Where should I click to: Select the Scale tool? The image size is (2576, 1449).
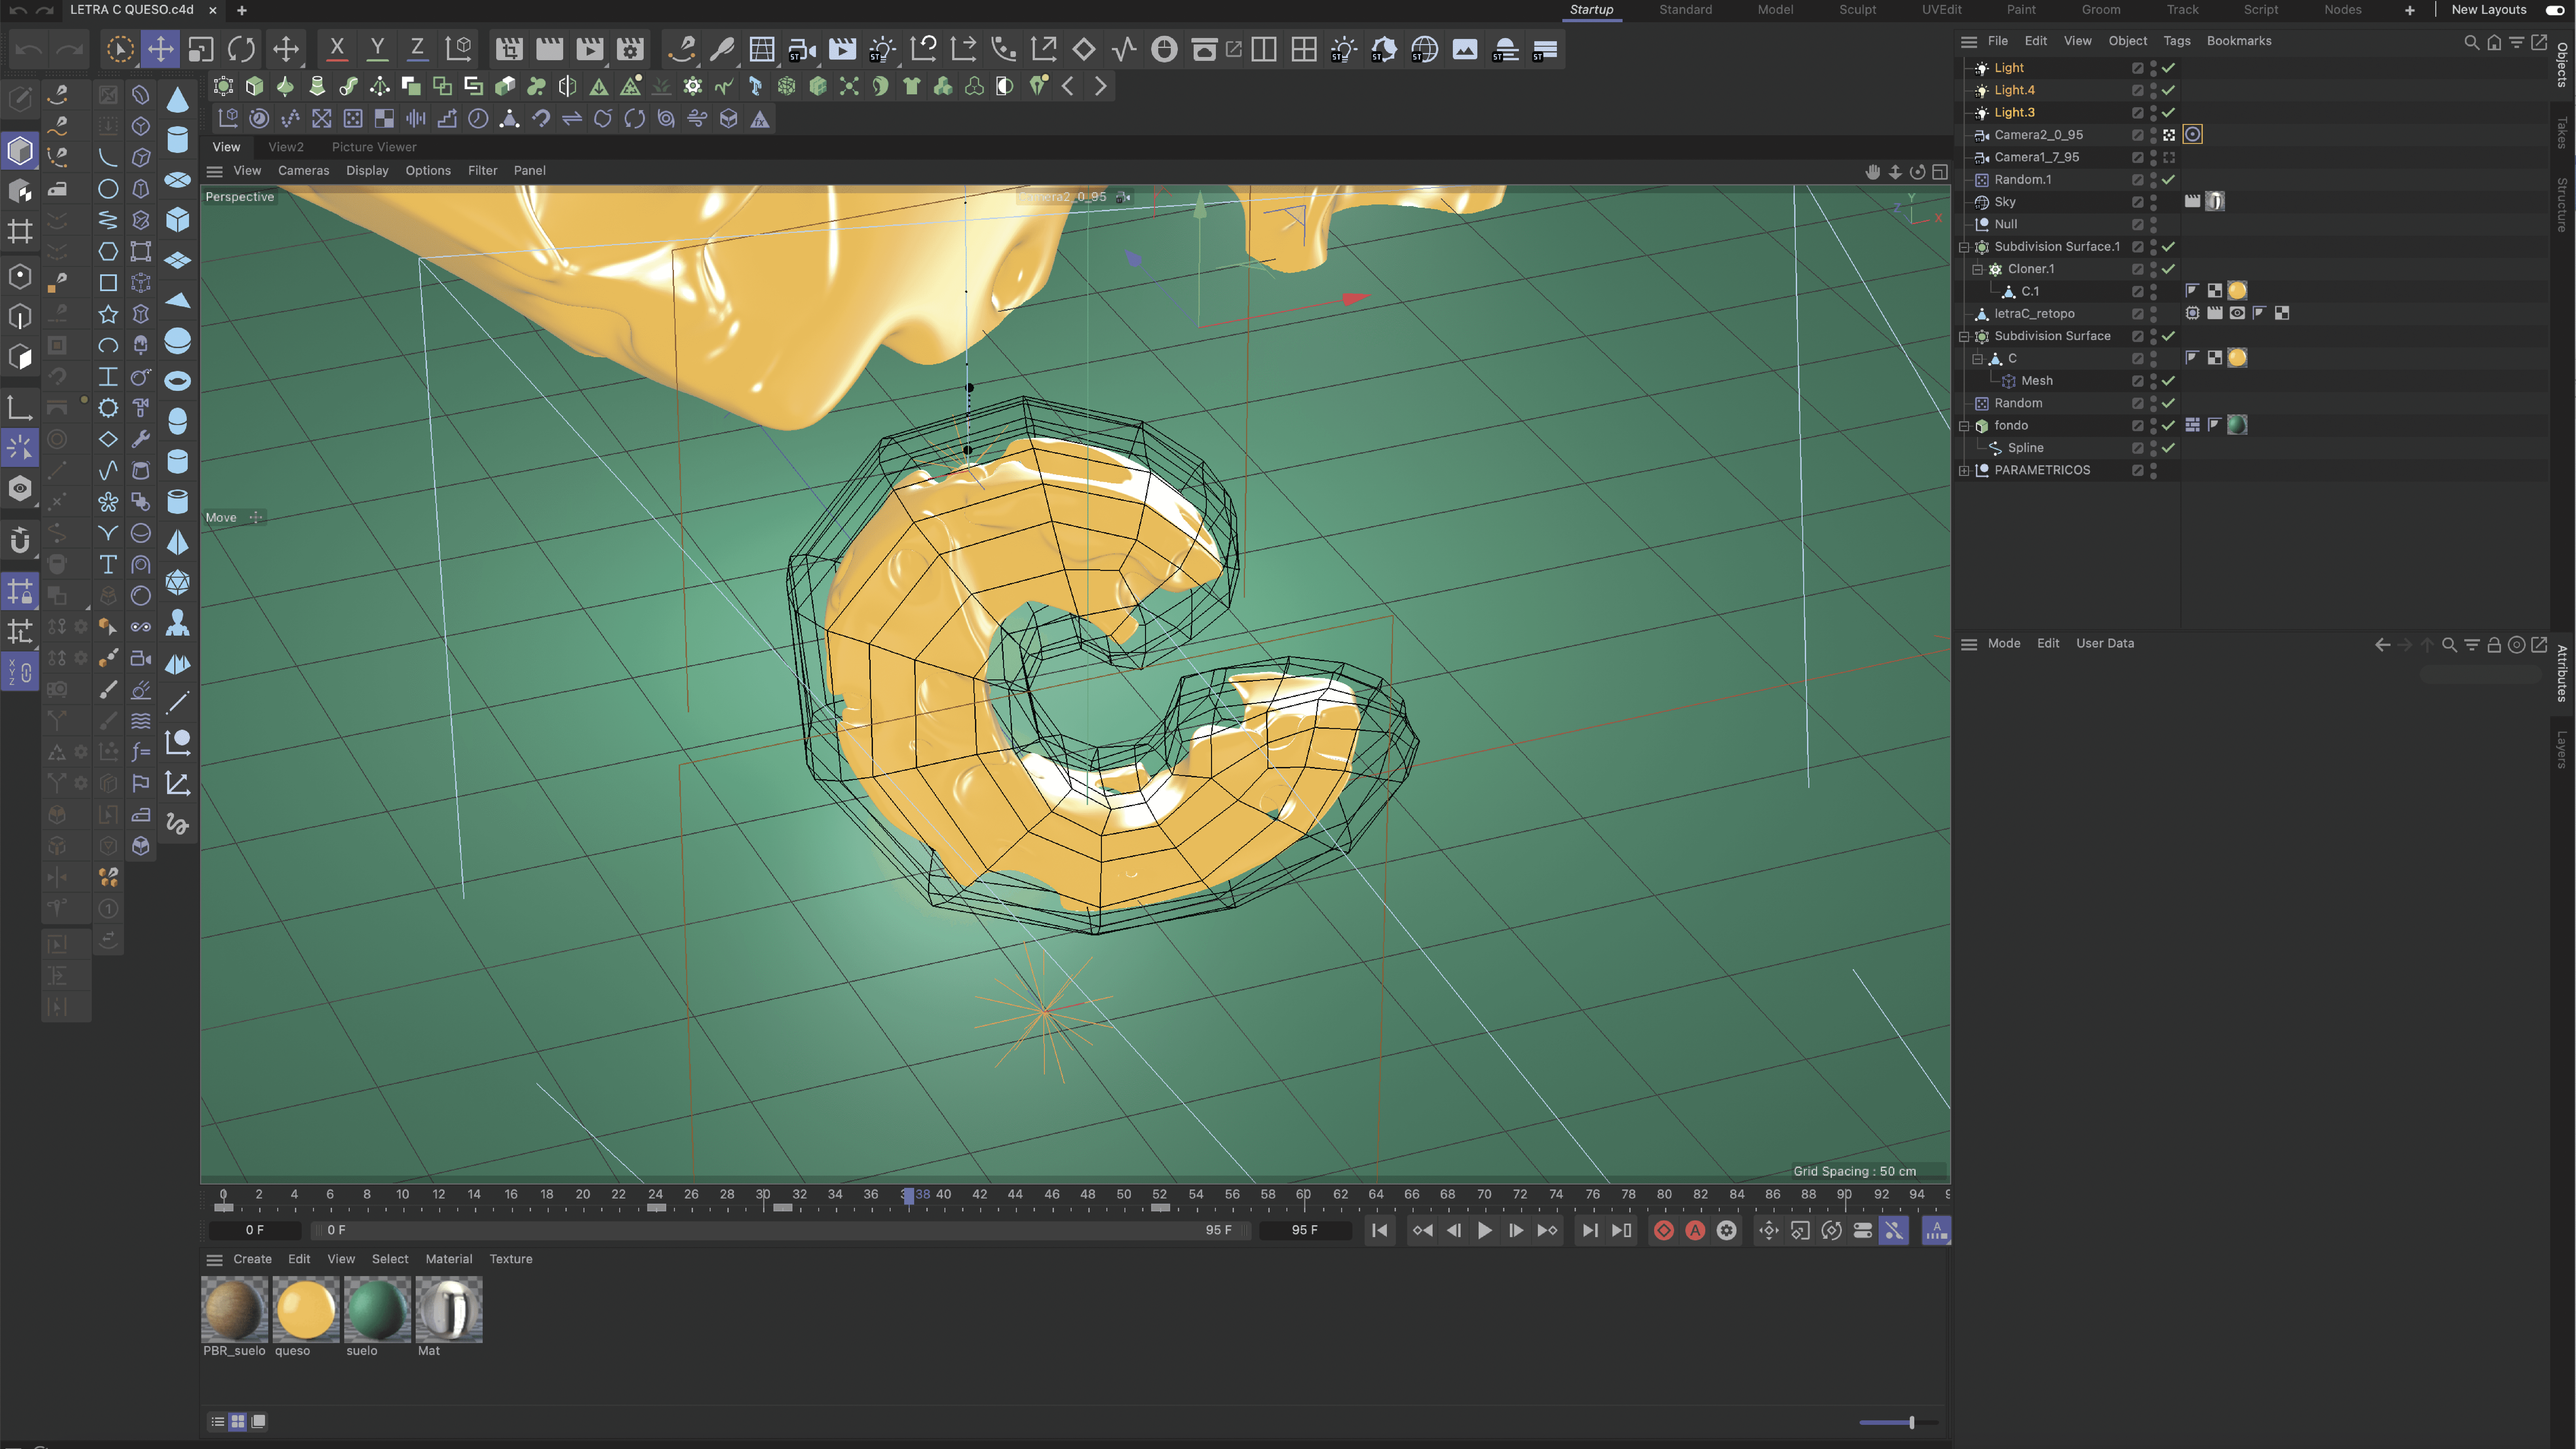(201, 49)
